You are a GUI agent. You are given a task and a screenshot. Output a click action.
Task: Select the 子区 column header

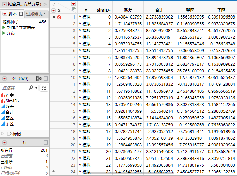(x=221, y=10)
